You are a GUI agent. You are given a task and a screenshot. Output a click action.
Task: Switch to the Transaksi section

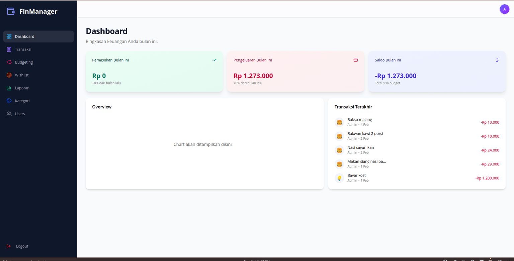click(23, 49)
